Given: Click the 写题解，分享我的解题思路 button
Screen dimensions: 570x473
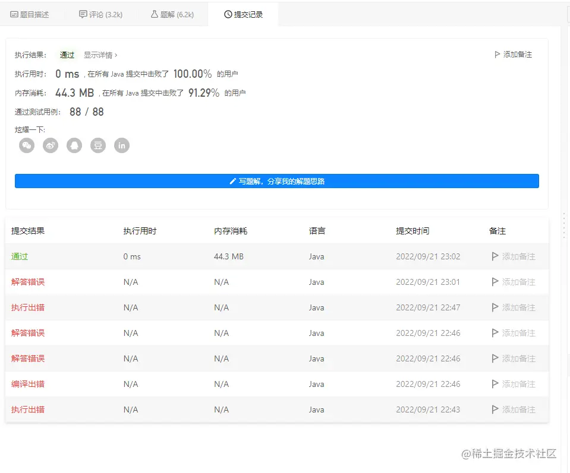Looking at the screenshot, I should [277, 181].
